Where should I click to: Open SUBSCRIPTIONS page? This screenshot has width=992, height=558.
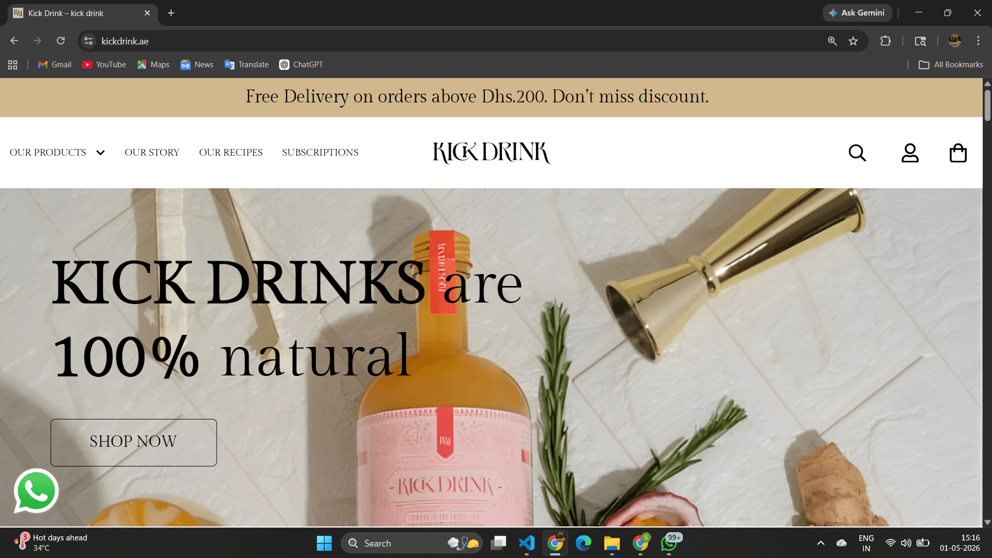[x=320, y=153]
